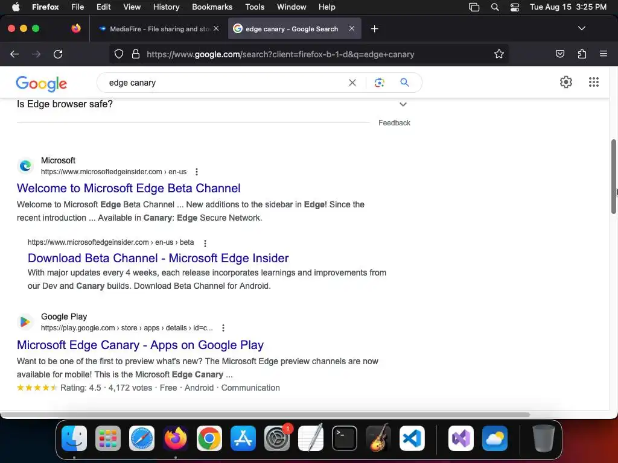Screen dimensions: 618x463
Task: Open Spotlight search in menu bar
Action: [x=495, y=7]
